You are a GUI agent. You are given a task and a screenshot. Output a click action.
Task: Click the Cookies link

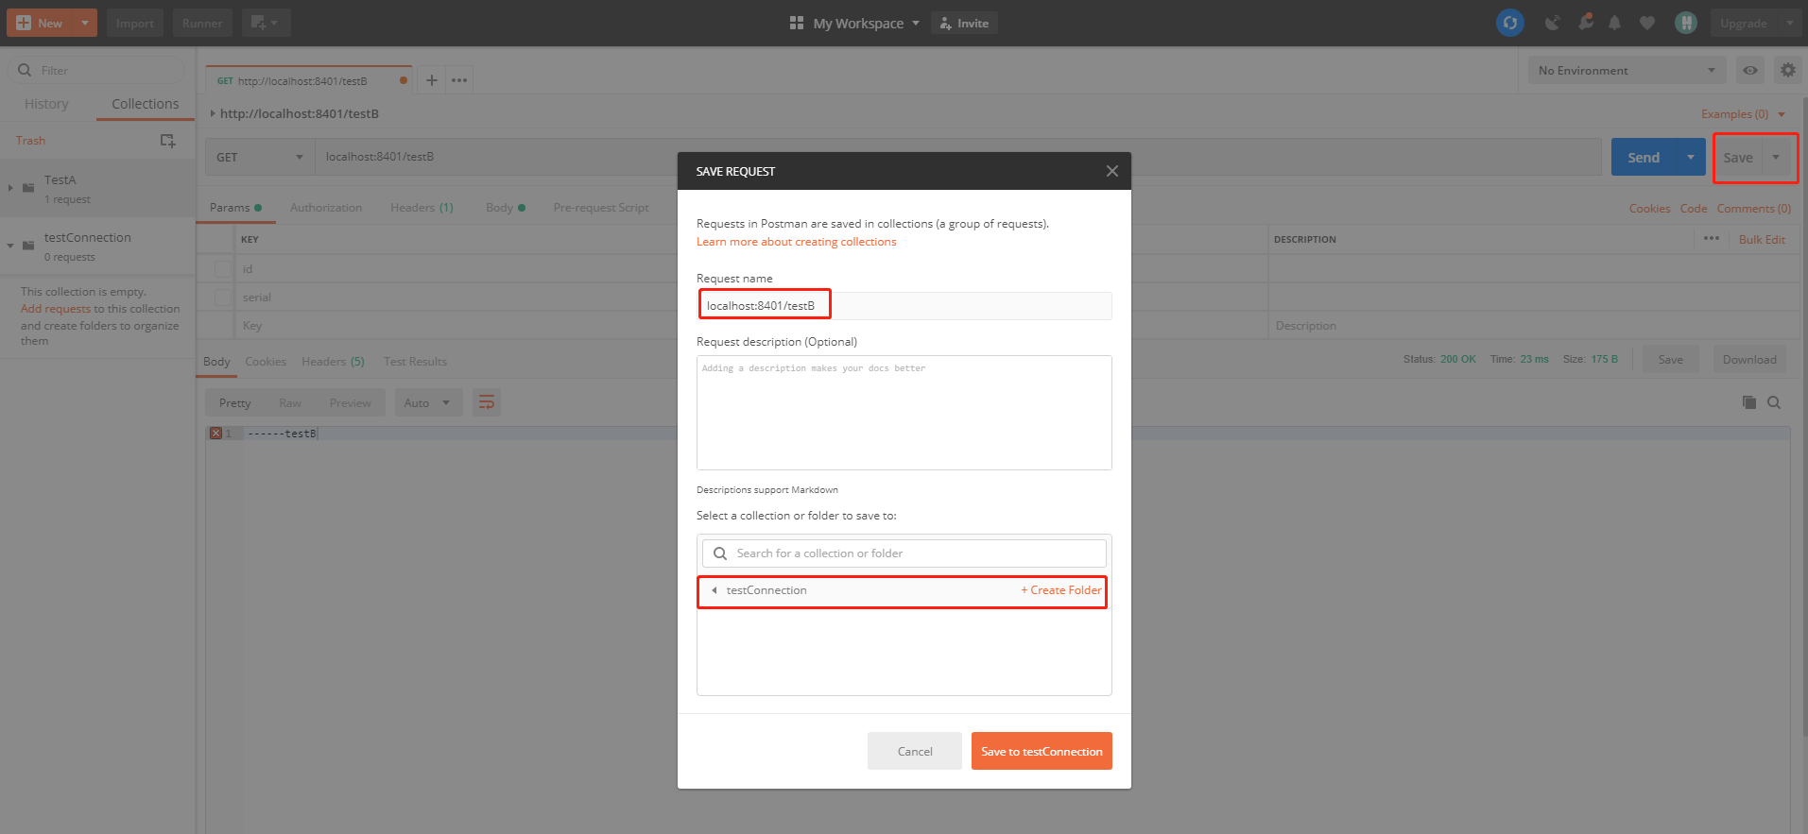1649,209
